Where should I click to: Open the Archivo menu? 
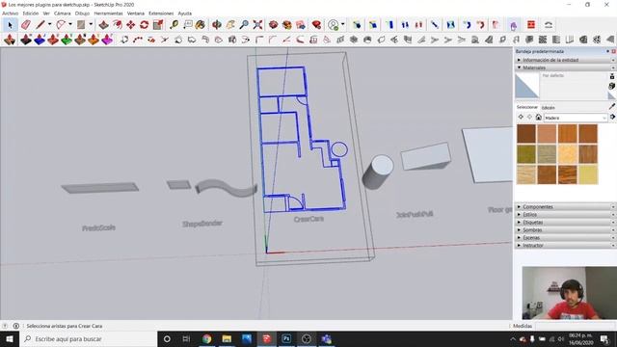click(x=11, y=13)
